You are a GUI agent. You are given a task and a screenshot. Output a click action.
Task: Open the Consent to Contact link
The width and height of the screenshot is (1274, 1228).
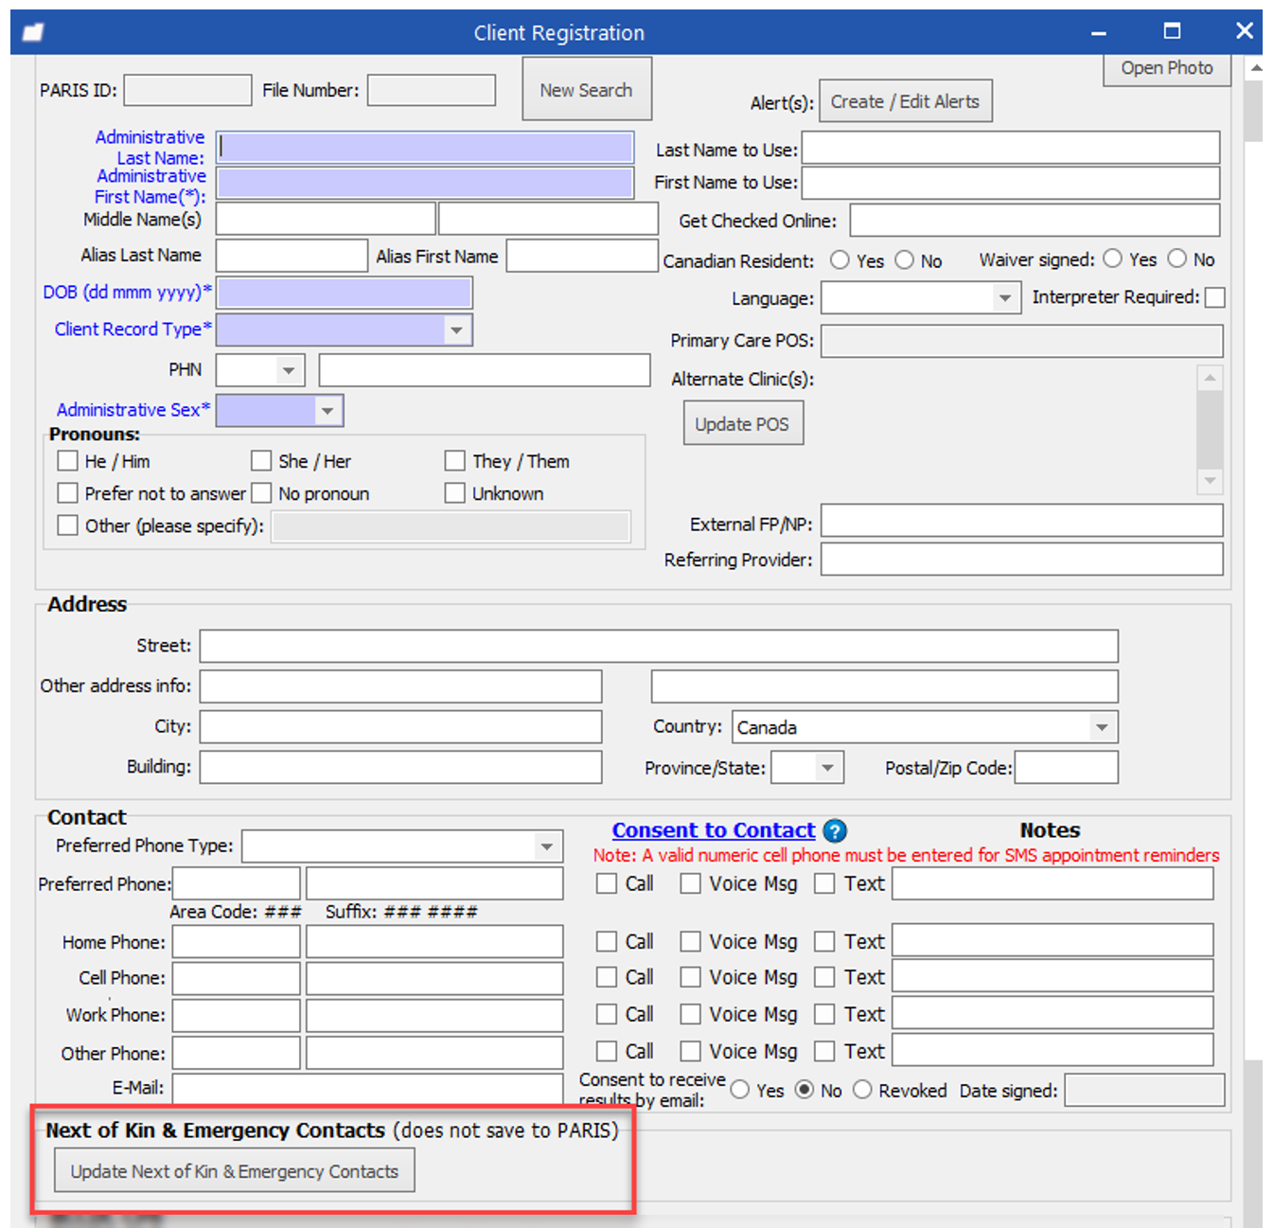(x=713, y=830)
